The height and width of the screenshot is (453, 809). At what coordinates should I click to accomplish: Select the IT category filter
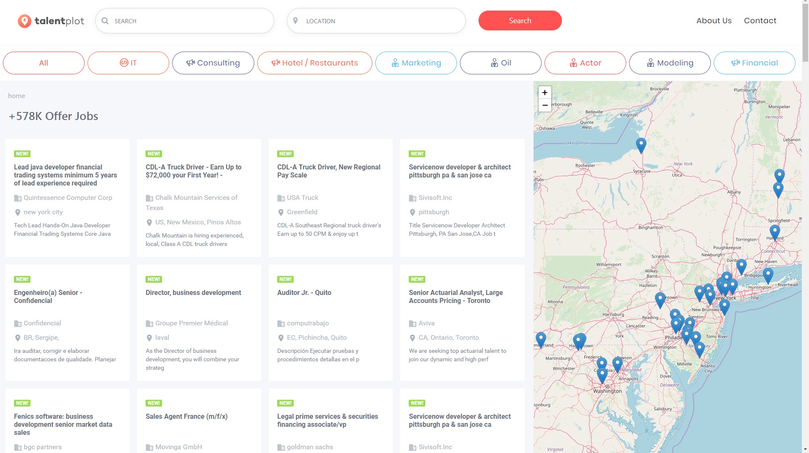tap(128, 63)
